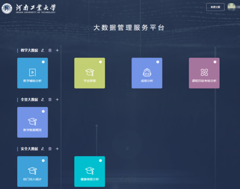Add a card to 安全大数据 section
The height and width of the screenshot is (189, 240).
(x=57, y=149)
